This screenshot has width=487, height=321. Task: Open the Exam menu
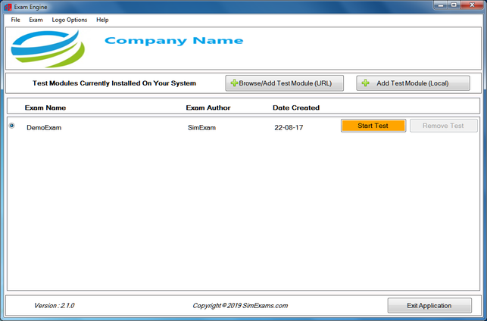pyautogui.click(x=36, y=20)
